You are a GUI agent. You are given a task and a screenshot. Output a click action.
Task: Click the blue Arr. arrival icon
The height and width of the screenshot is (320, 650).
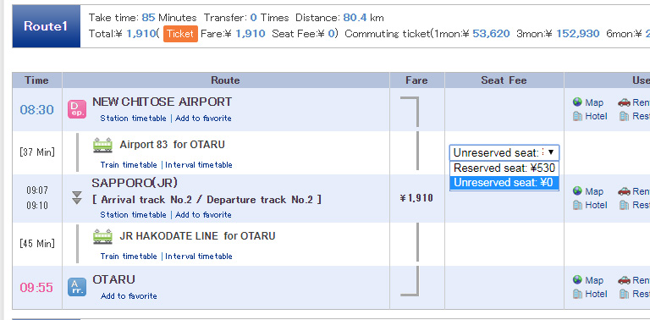(77, 287)
